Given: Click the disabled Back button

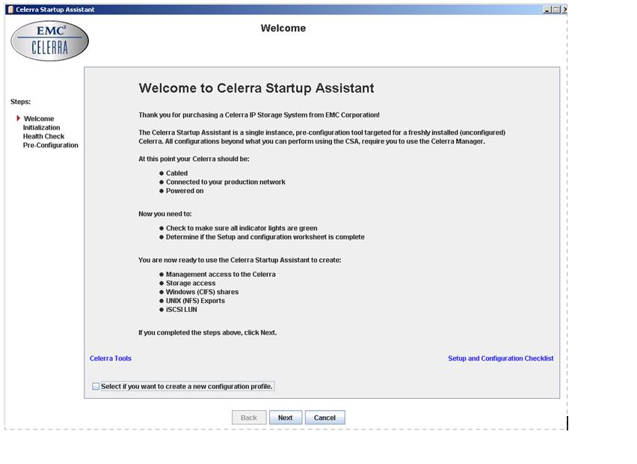Looking at the screenshot, I should (249, 418).
